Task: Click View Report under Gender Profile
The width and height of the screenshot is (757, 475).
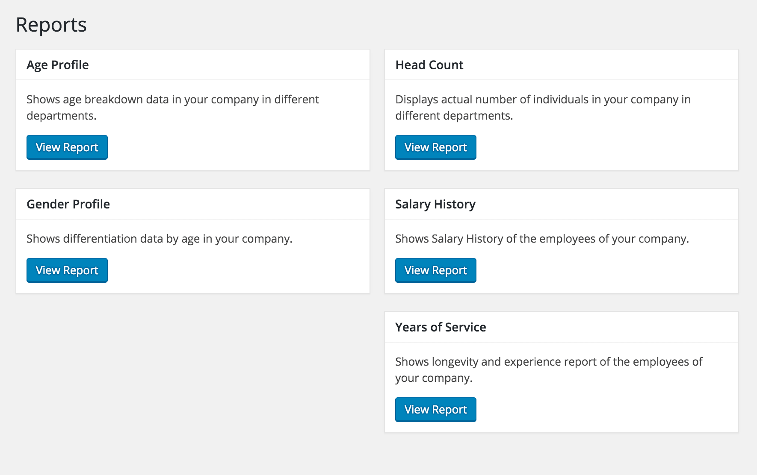Action: pos(67,270)
